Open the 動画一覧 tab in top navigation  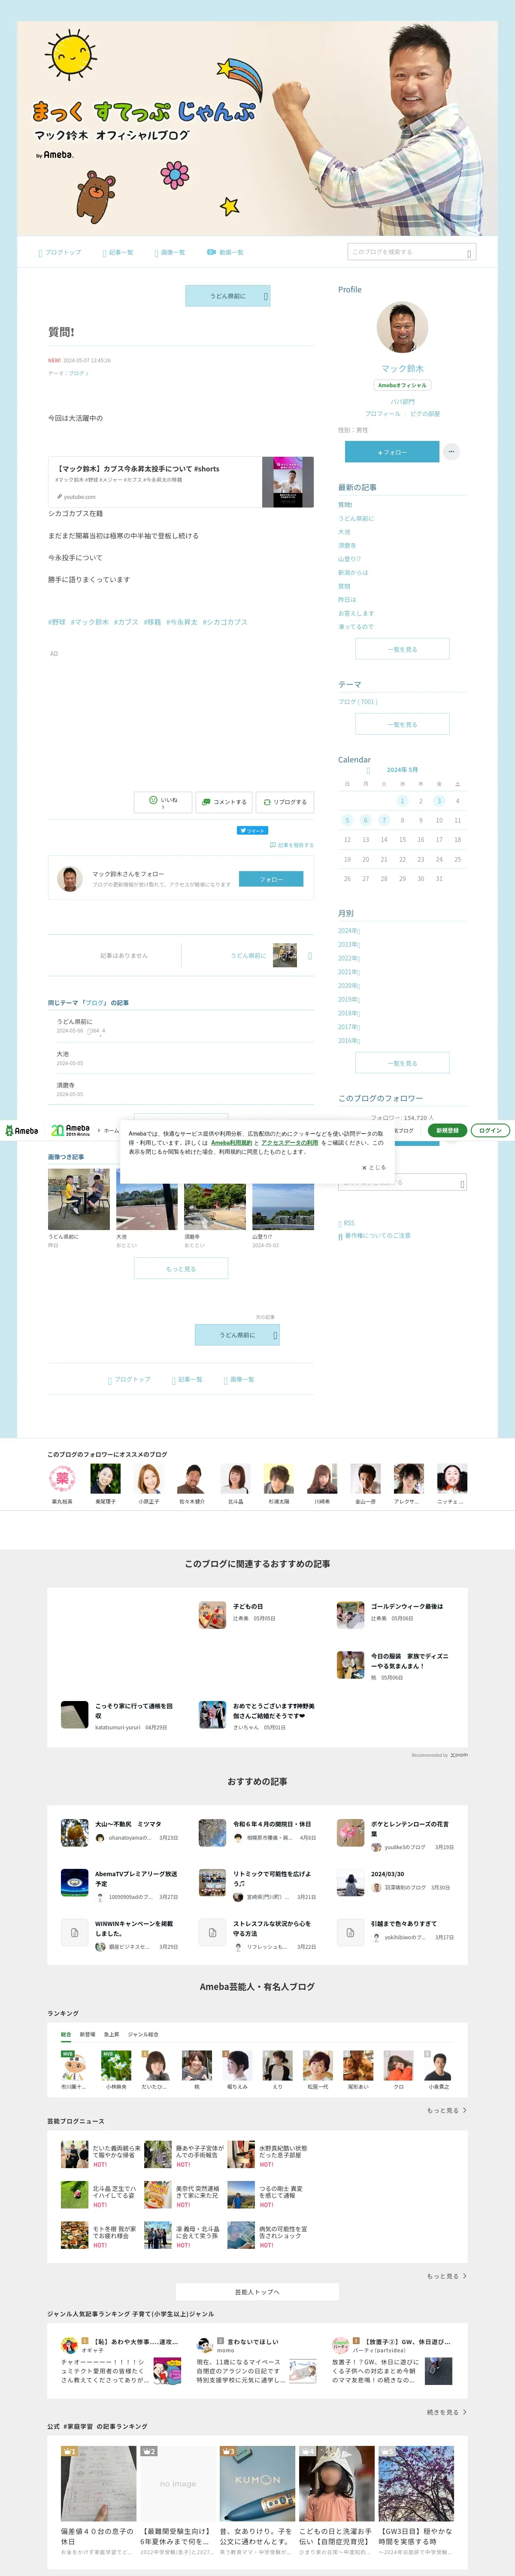[x=225, y=252]
